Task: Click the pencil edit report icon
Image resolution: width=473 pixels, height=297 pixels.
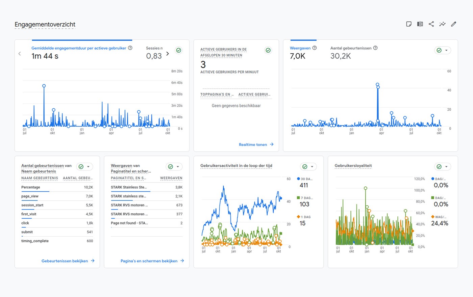Action: (454, 24)
